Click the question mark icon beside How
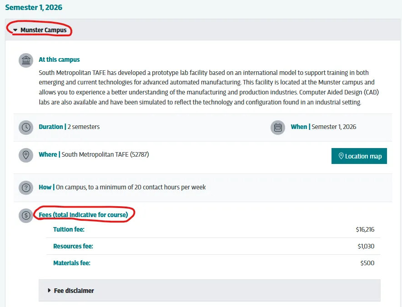The width and height of the screenshot is (402, 307). click(x=26, y=188)
